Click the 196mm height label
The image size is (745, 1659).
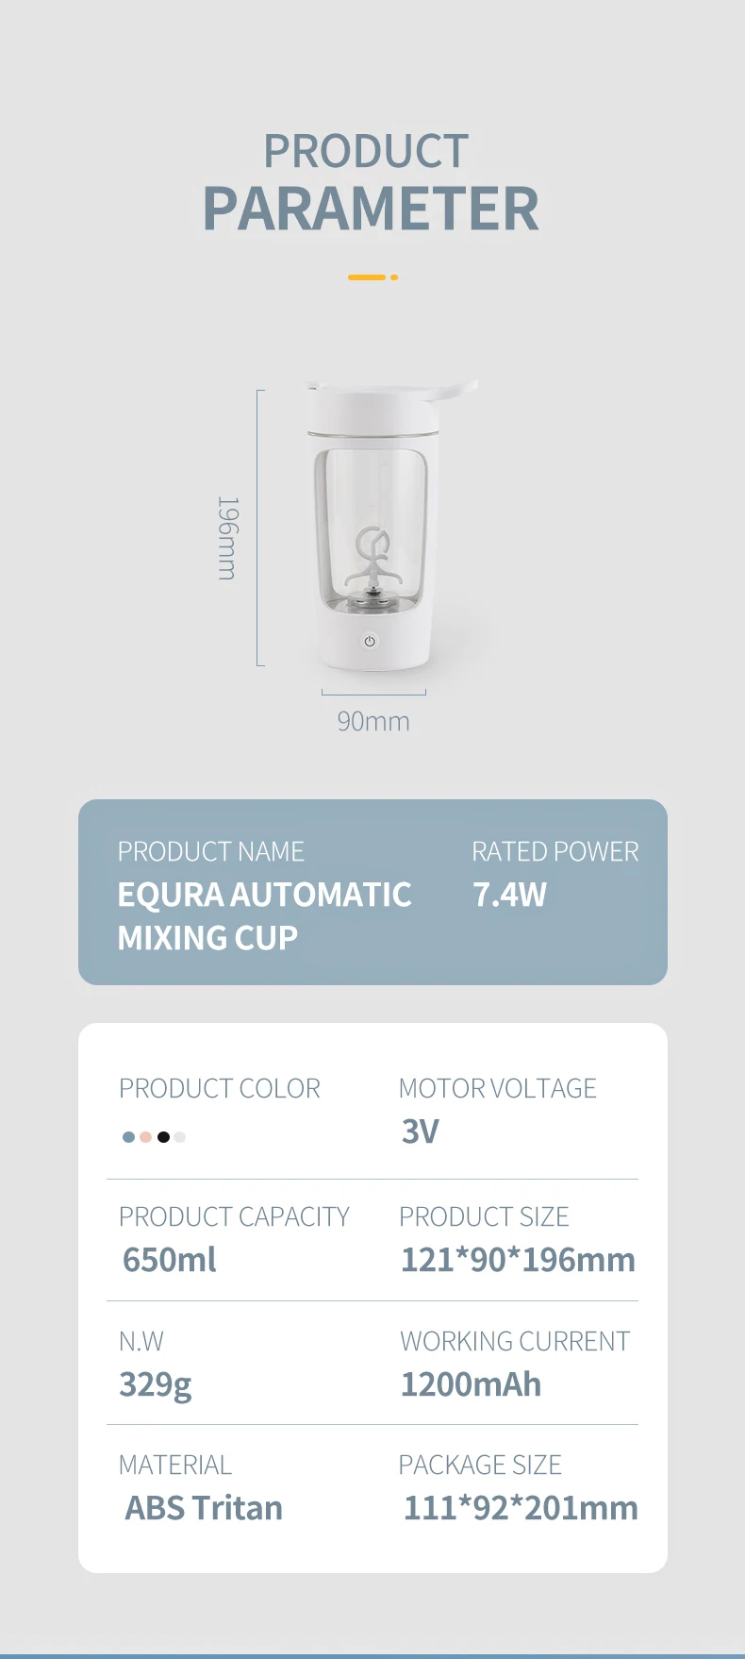point(227,538)
